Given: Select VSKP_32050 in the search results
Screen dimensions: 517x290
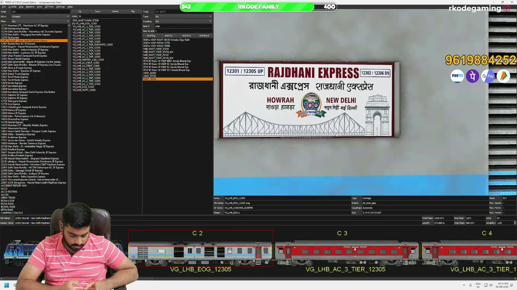Looking at the screenshot, I should (x=149, y=73).
